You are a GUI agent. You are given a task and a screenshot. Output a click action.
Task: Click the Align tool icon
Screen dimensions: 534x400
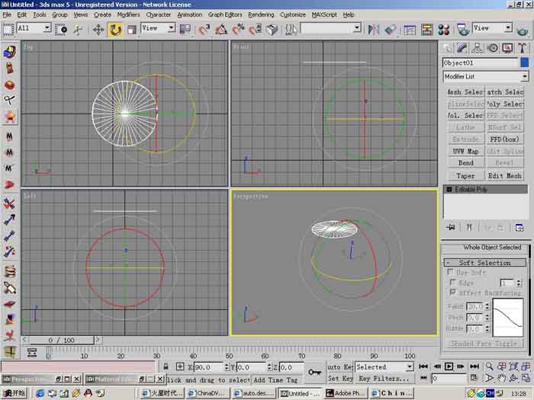click(x=391, y=30)
